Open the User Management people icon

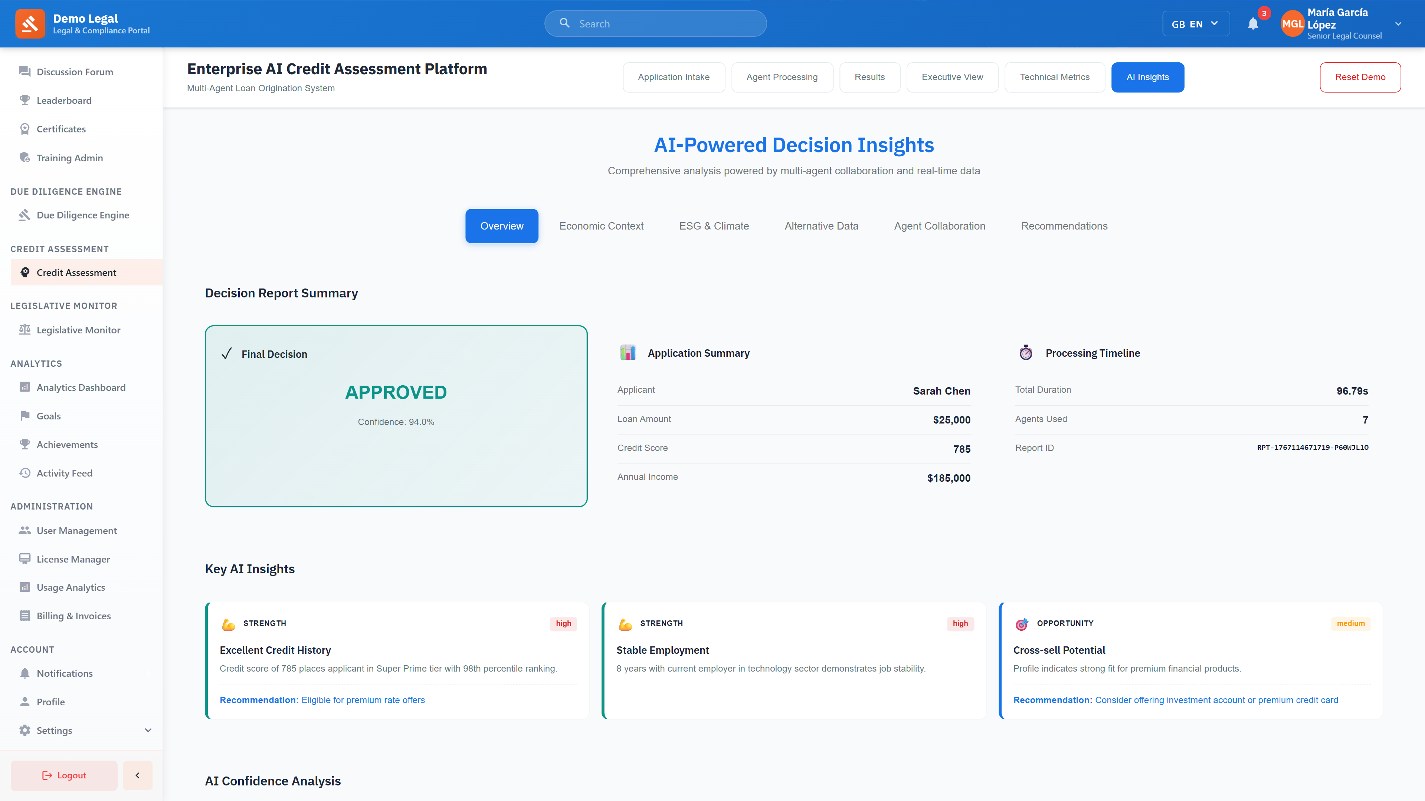click(24, 530)
